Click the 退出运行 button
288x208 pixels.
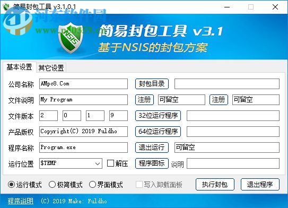coord(152,148)
